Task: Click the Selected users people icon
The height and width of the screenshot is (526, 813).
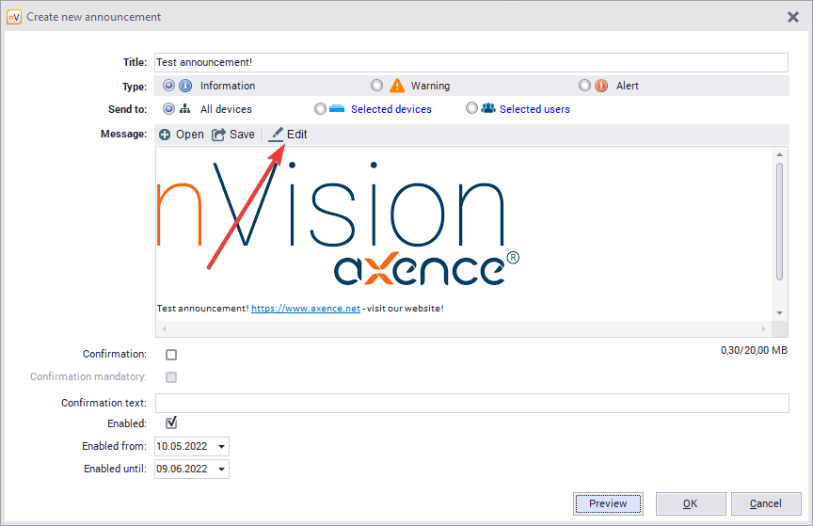Action: [x=487, y=109]
